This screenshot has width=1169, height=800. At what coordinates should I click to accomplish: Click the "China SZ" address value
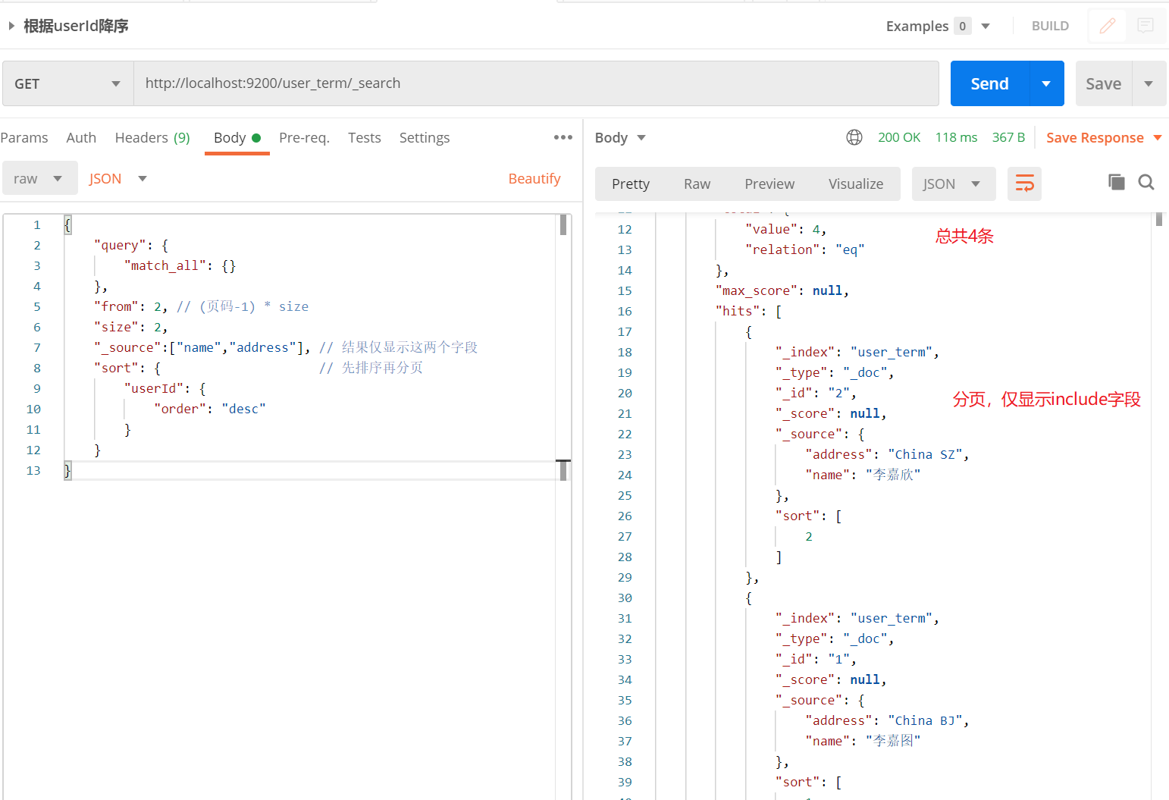click(925, 454)
